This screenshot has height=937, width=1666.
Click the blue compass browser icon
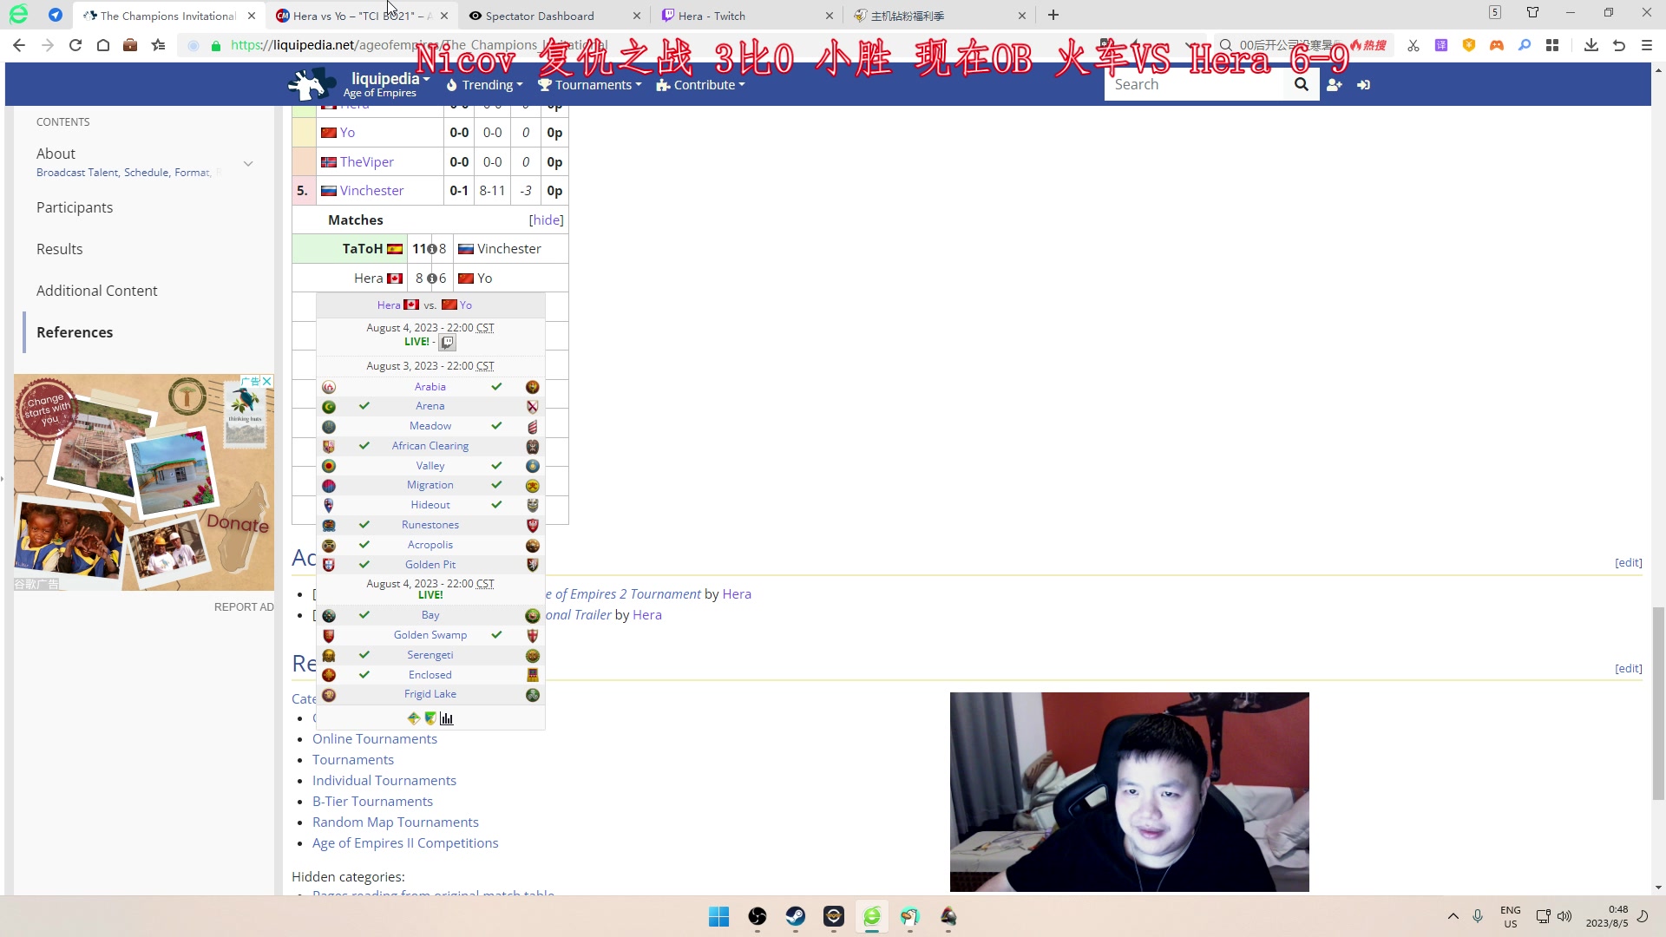tap(56, 15)
